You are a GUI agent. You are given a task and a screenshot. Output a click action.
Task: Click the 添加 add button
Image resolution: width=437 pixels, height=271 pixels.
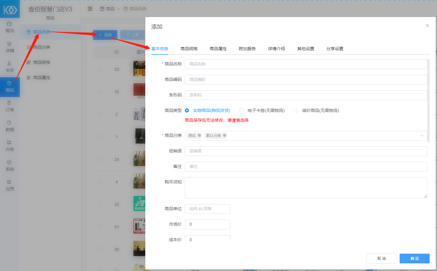105,35
